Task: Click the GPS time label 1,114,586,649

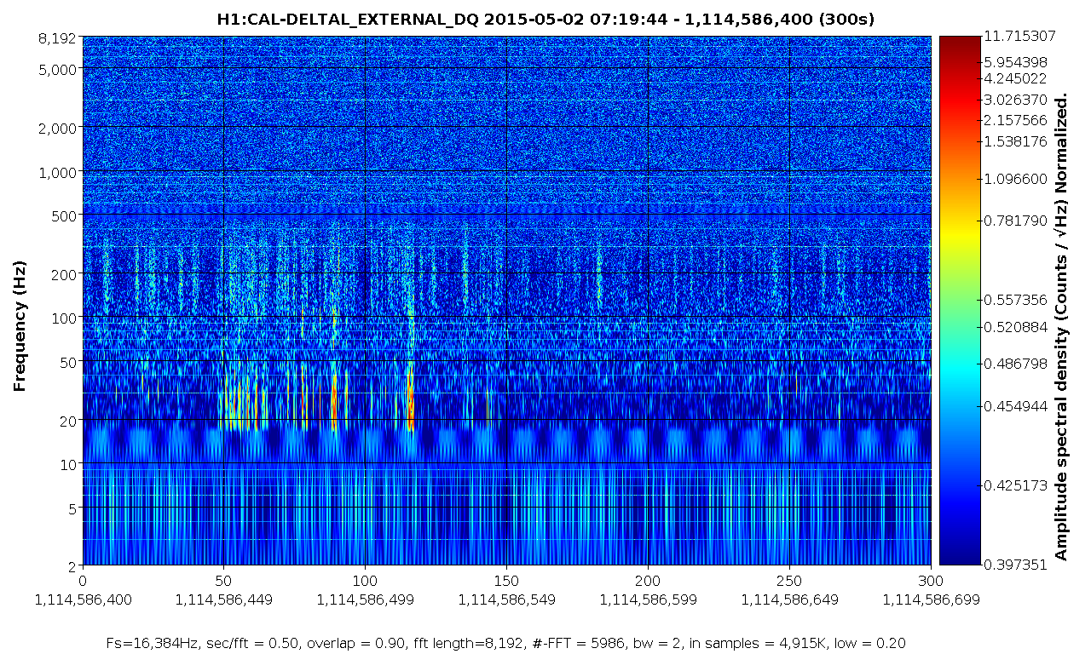Action: (790, 599)
